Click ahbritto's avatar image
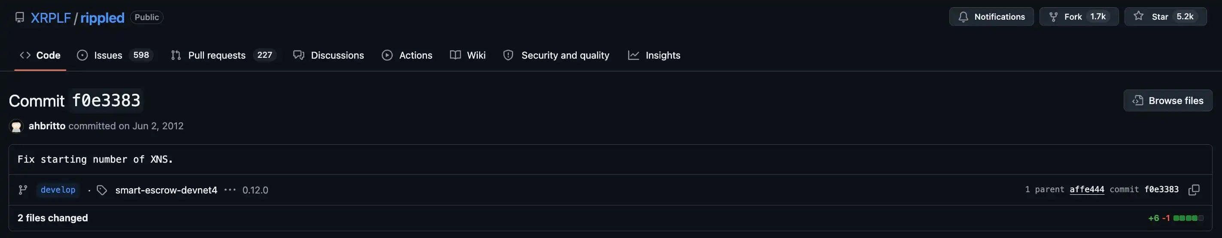This screenshot has height=238, width=1222. [16, 126]
